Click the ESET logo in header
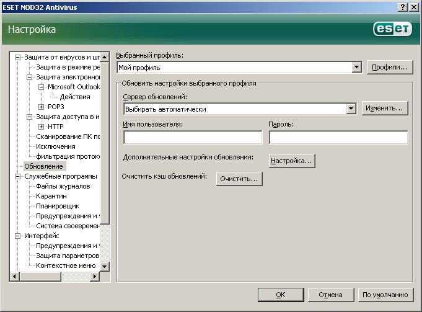 (392, 29)
